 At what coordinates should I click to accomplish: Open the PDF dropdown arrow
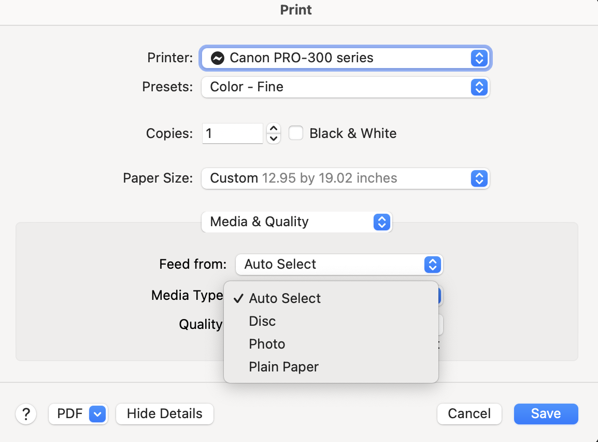pos(98,414)
